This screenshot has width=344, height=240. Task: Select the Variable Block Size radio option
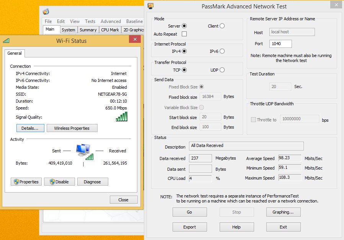point(201,108)
